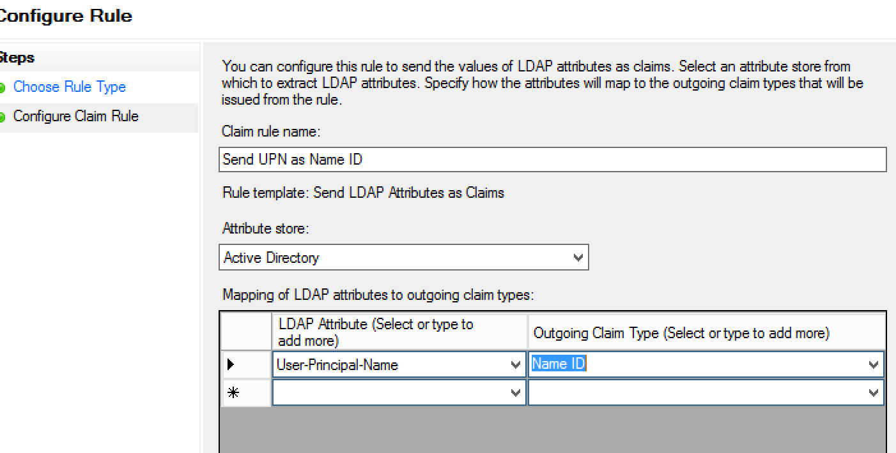
Task: Click the blank LDAP Attribute cell in new row
Action: (390, 393)
